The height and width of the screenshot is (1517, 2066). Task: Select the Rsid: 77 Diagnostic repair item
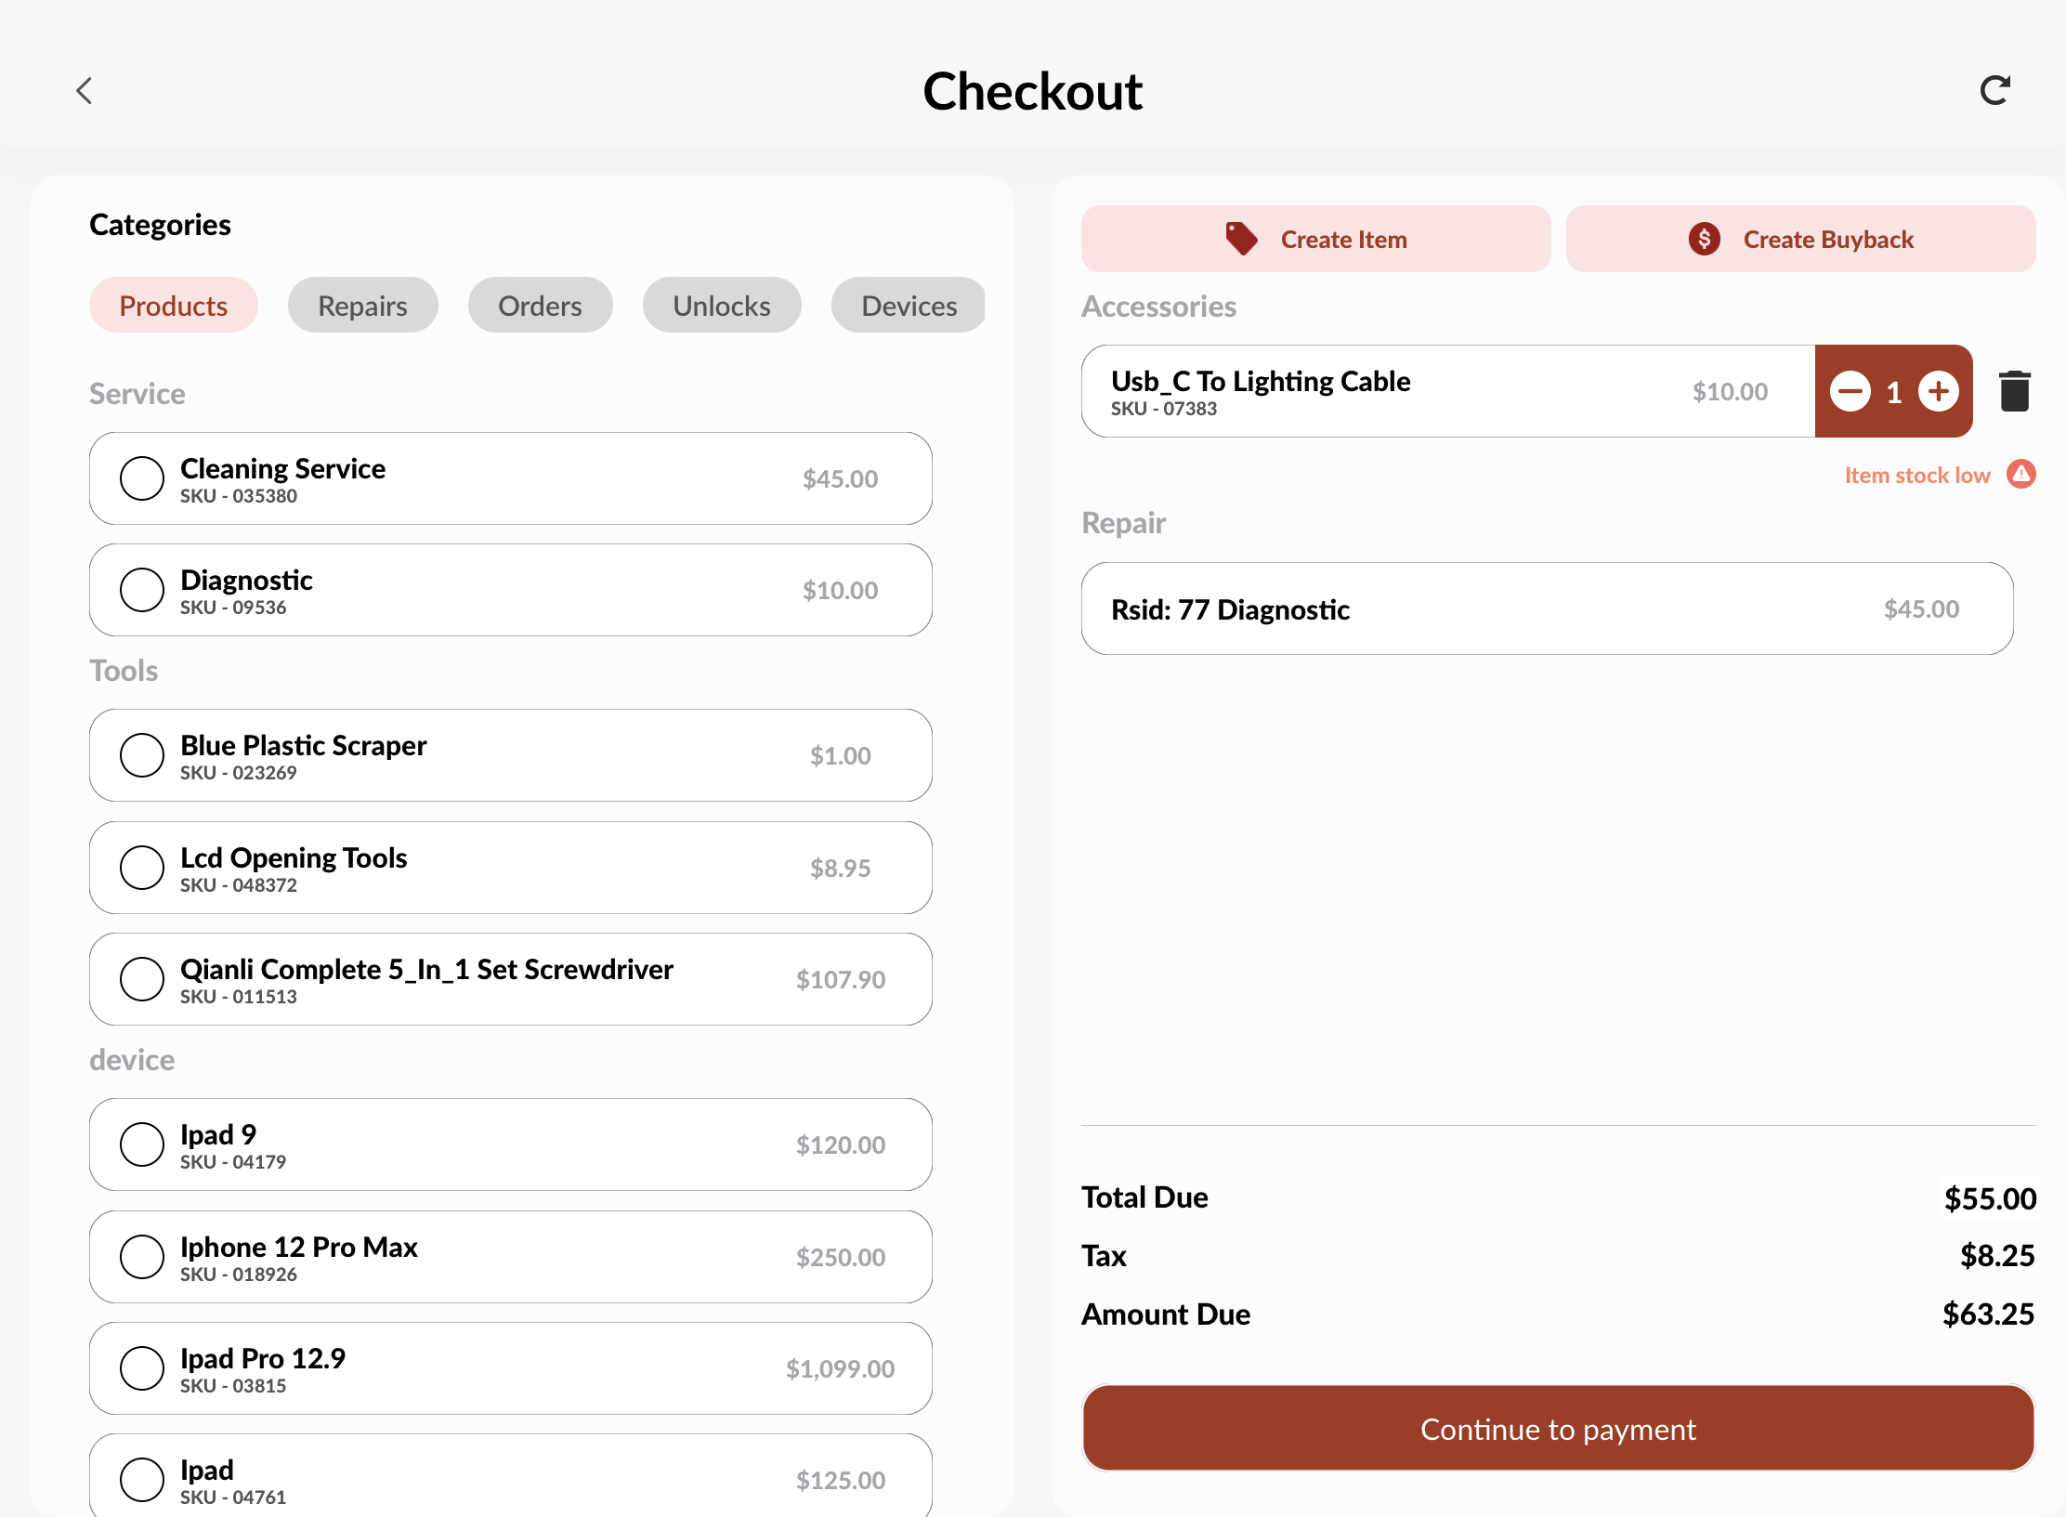pyautogui.click(x=1546, y=608)
